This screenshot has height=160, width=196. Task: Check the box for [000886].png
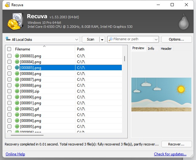pyautogui.click(x=9, y=73)
